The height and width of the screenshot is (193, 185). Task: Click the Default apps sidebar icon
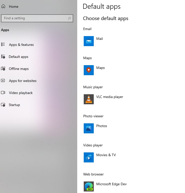coord(3,56)
